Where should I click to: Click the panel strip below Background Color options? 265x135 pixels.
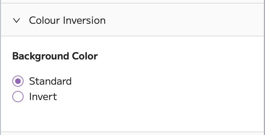132,134
